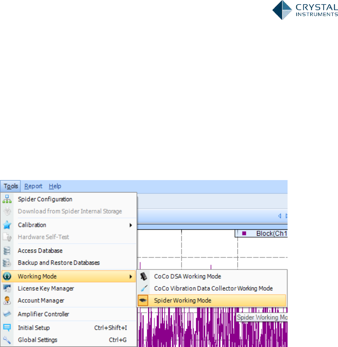Click the Spider Configuration network icon

pos(7,199)
